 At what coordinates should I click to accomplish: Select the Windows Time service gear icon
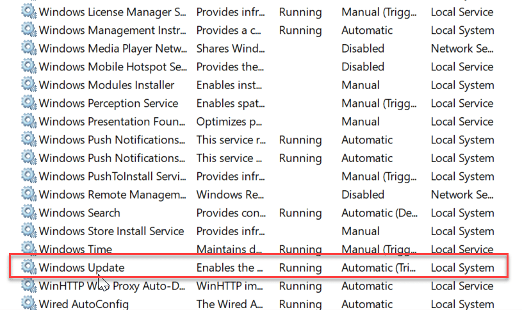(29, 249)
